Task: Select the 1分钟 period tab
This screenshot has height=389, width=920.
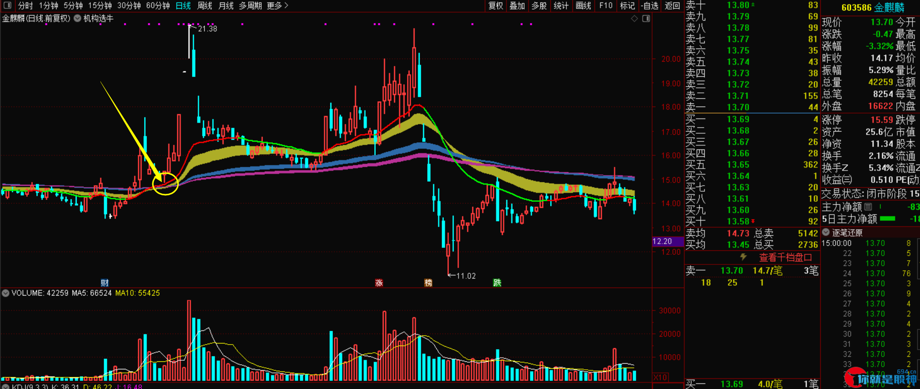Action: point(48,6)
